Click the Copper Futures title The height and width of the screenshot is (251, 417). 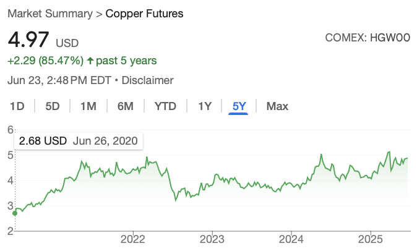(144, 14)
